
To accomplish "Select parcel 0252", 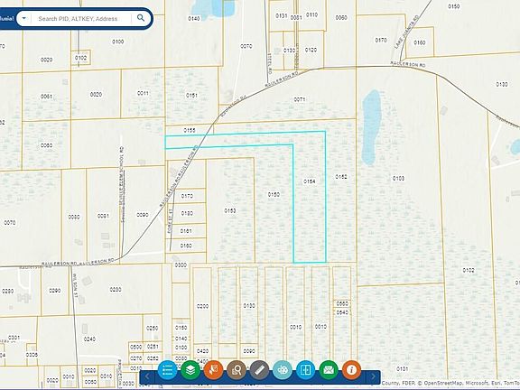I will [153, 358].
